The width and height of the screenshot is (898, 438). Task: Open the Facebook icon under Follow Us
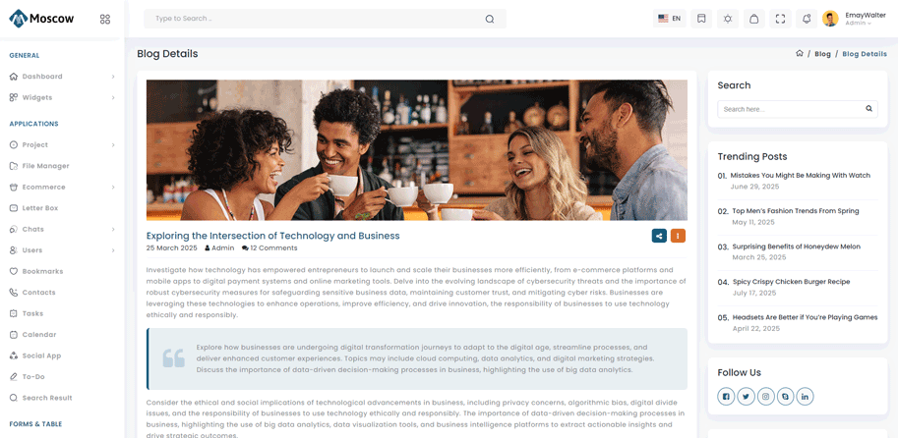[x=726, y=397]
